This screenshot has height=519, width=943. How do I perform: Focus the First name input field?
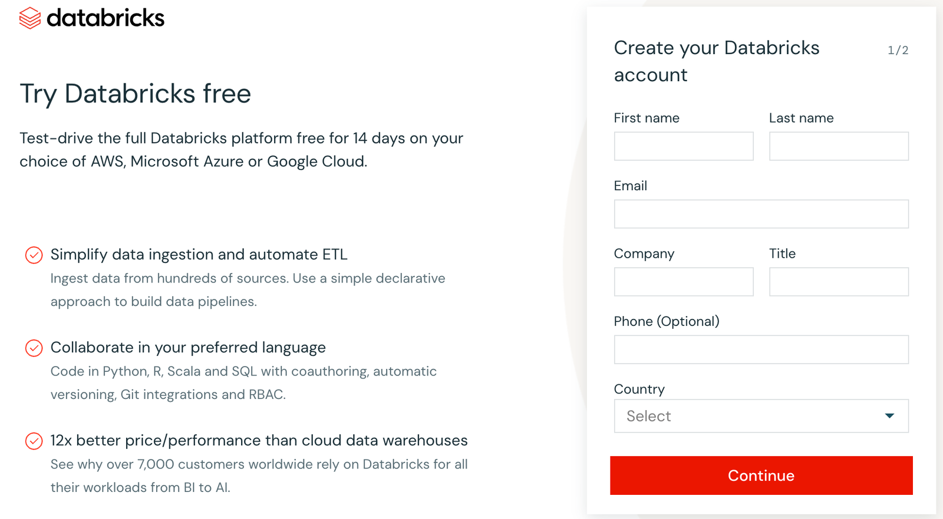point(683,146)
